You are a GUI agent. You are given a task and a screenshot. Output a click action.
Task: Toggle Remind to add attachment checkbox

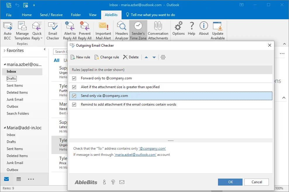(x=74, y=104)
